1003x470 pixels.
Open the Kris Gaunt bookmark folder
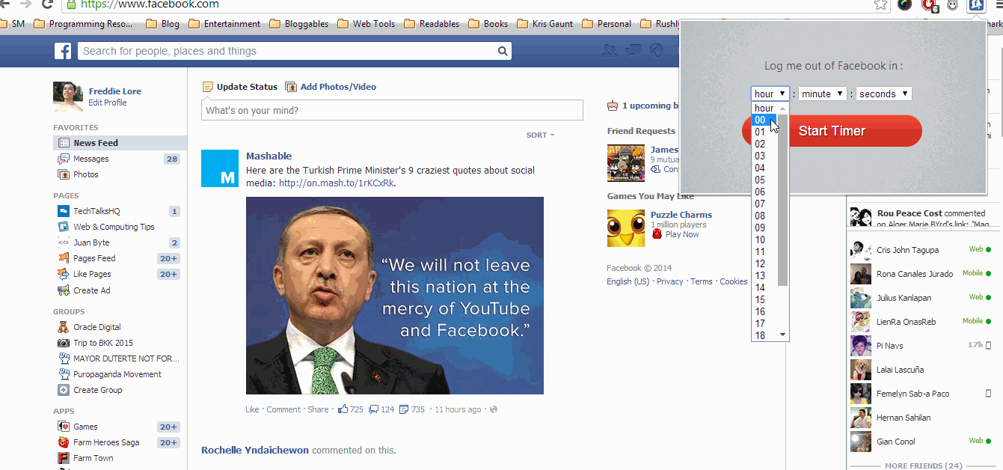[x=545, y=24]
